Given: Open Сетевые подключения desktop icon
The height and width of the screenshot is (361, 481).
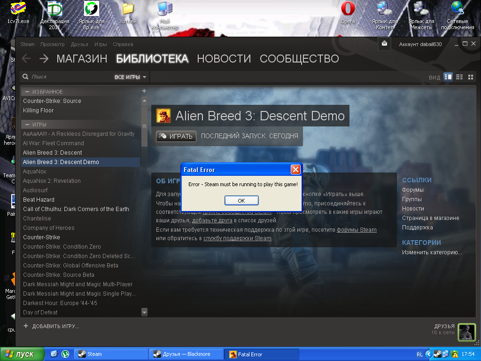Looking at the screenshot, I should (x=458, y=16).
